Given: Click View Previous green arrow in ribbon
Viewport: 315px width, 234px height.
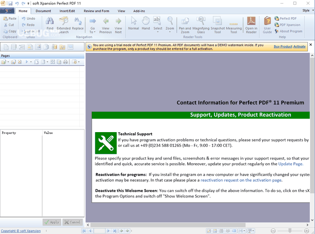Looking at the screenshot, I should [x=105, y=25].
